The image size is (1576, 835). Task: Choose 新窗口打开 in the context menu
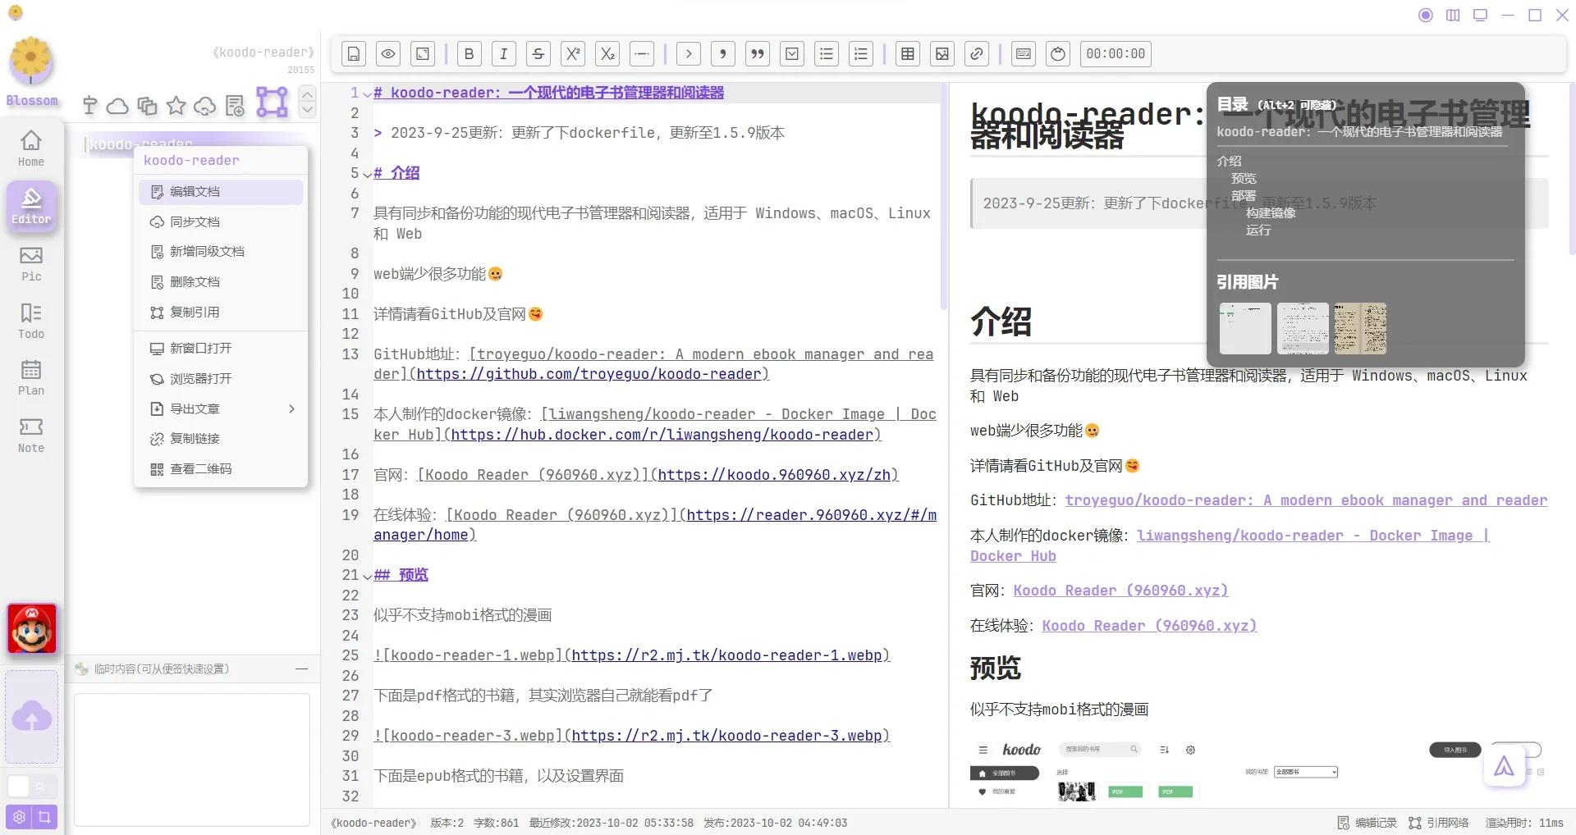[221, 349]
